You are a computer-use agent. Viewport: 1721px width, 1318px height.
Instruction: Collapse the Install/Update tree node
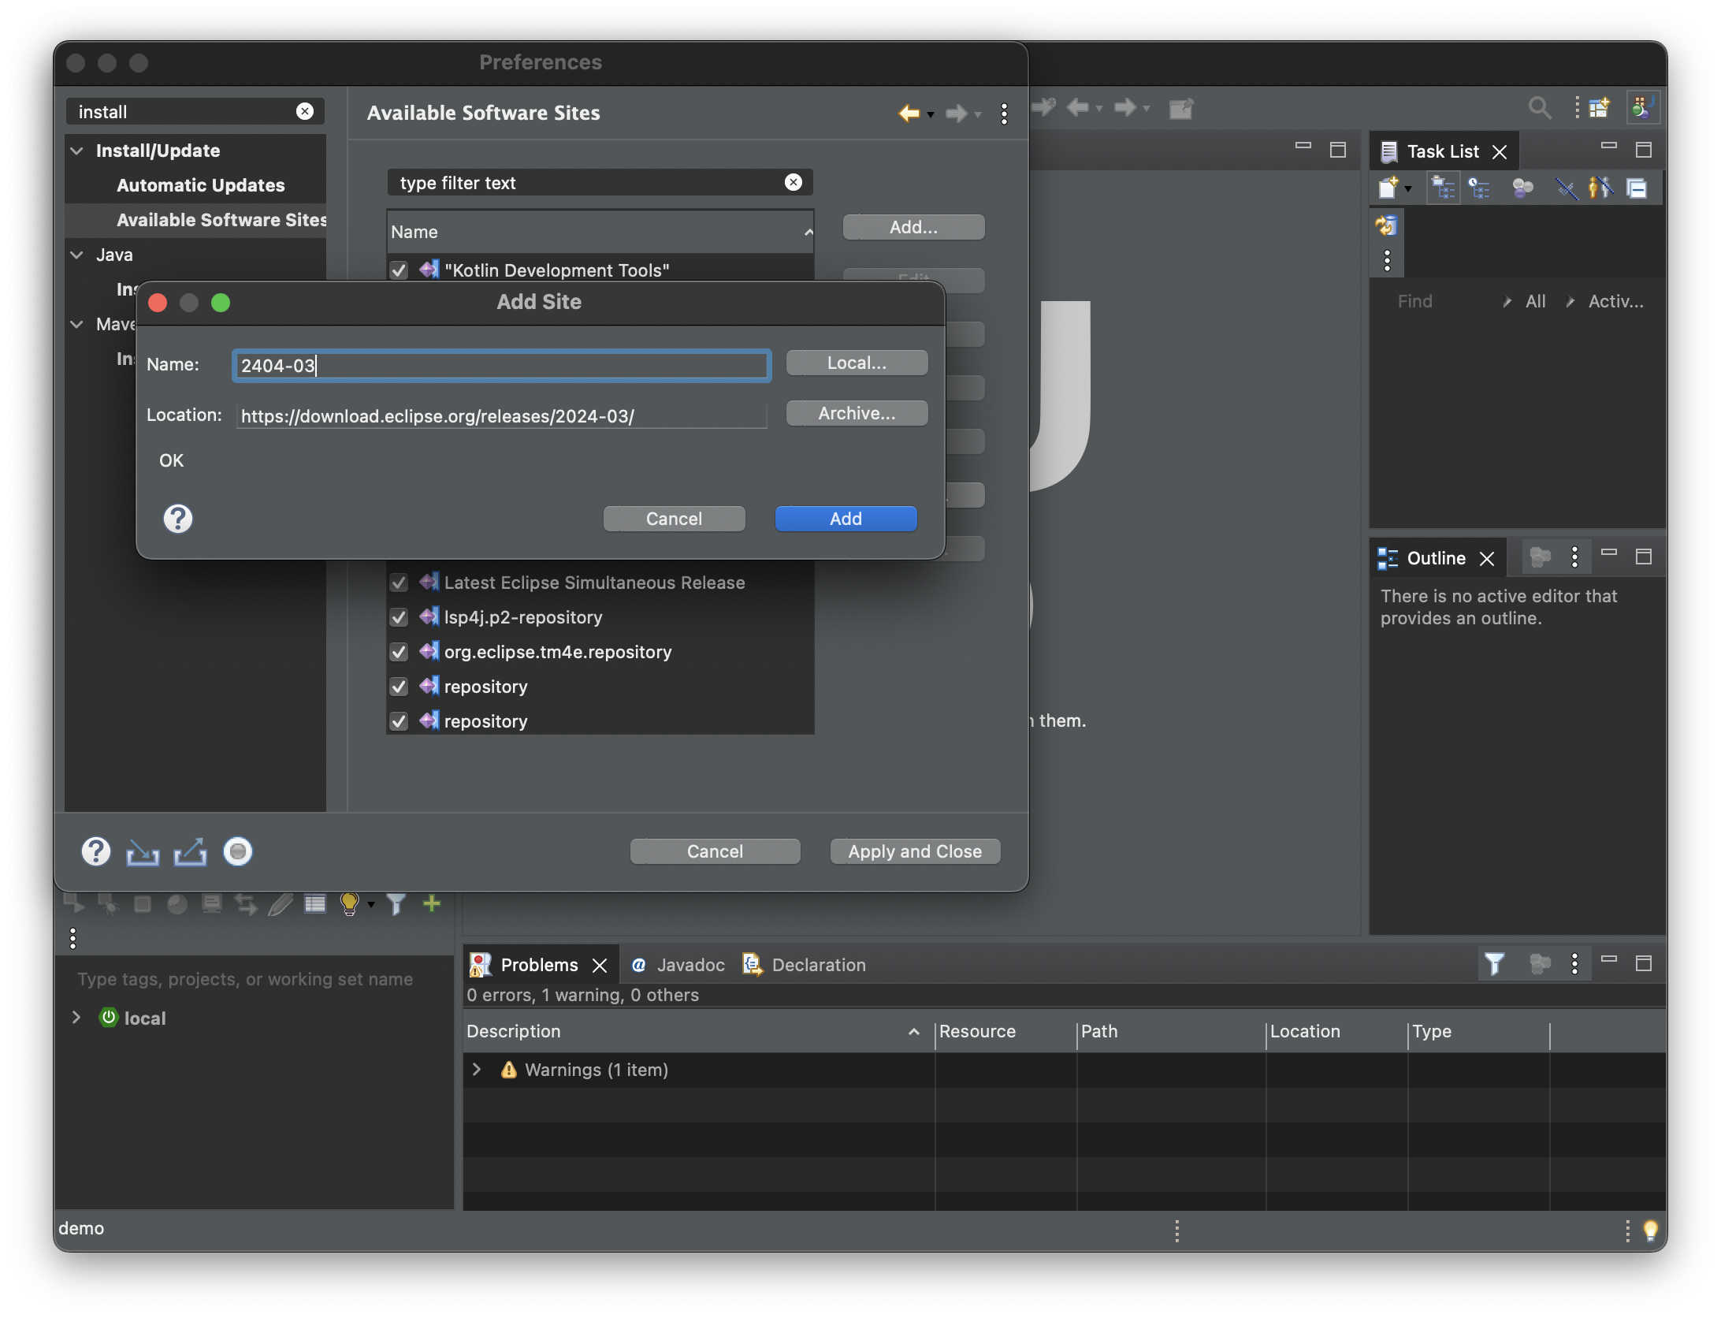tap(77, 151)
